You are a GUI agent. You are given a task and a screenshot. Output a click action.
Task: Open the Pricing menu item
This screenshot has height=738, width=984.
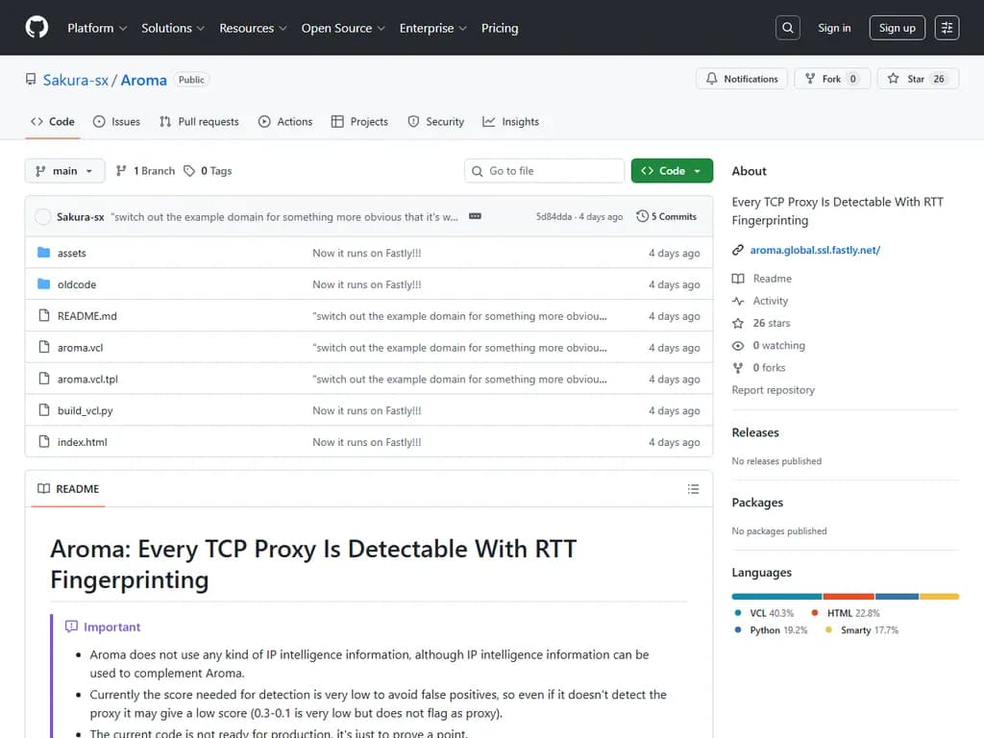(500, 28)
